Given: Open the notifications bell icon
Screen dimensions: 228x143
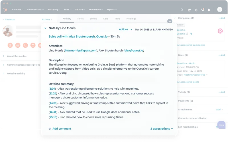Looking at the screenshot, I should 209,10.
